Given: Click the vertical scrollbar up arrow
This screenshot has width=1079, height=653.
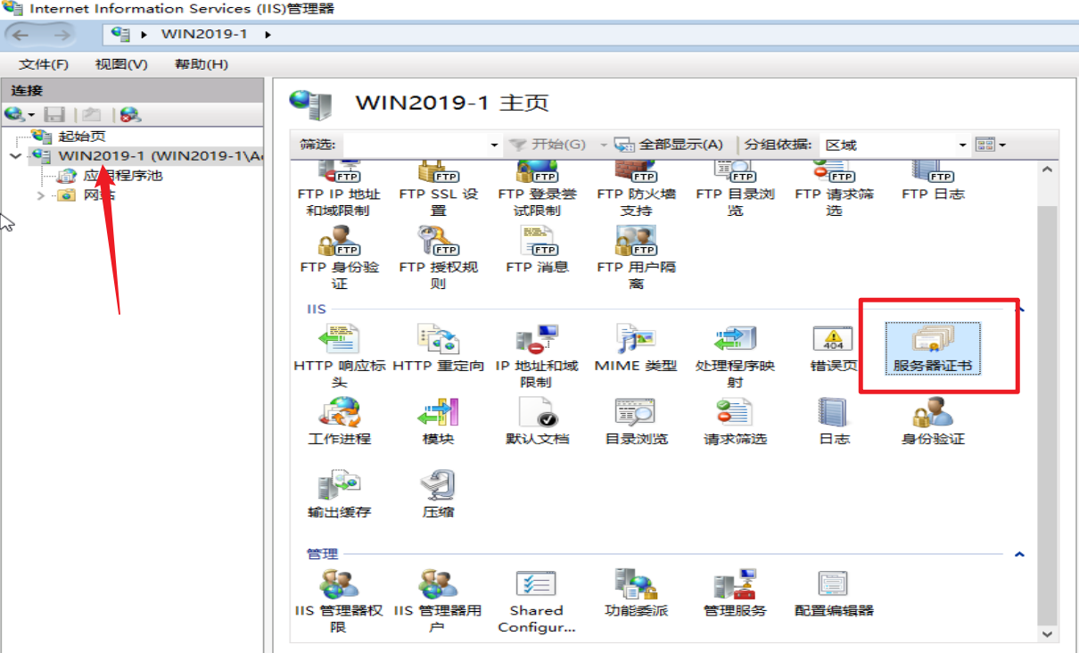Looking at the screenshot, I should click(1048, 169).
